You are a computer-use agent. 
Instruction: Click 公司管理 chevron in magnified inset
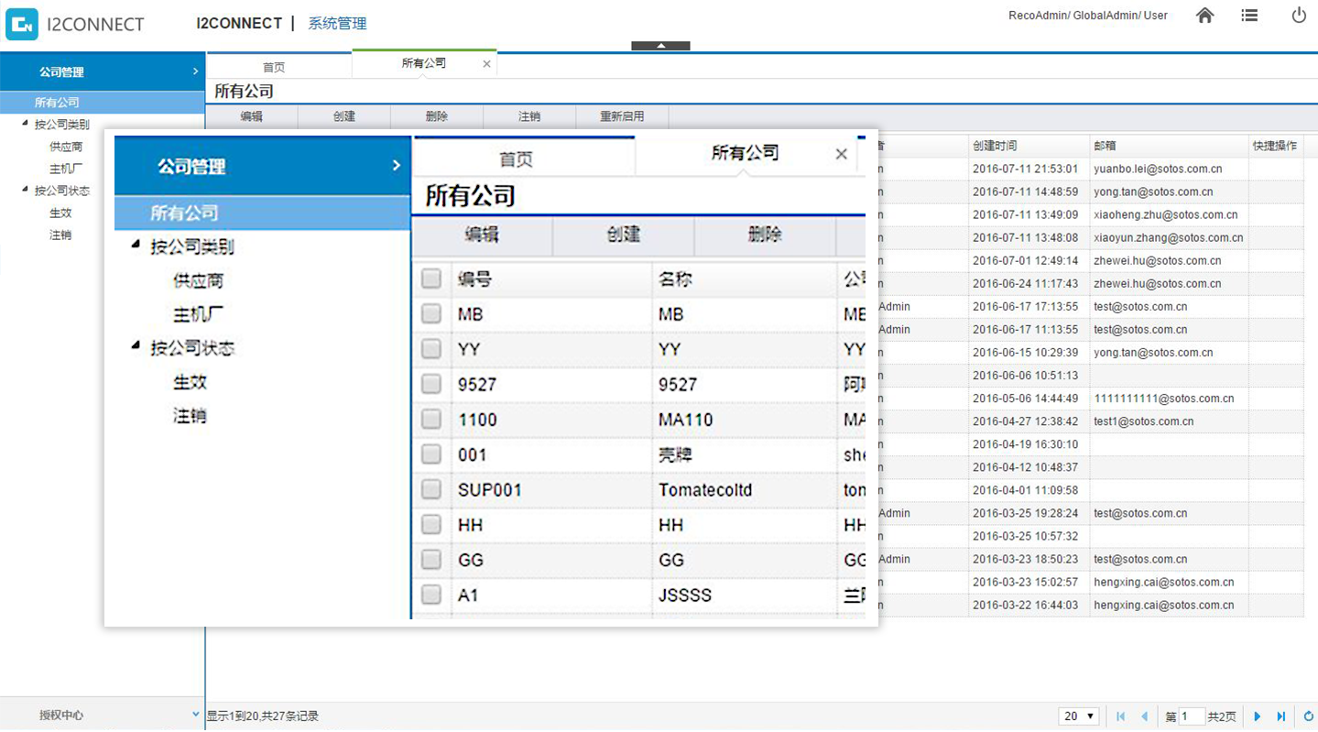coord(396,166)
